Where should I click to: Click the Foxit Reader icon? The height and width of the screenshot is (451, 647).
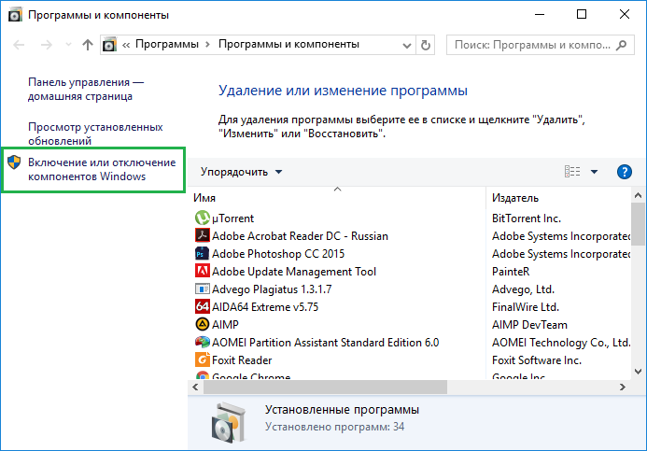(202, 359)
